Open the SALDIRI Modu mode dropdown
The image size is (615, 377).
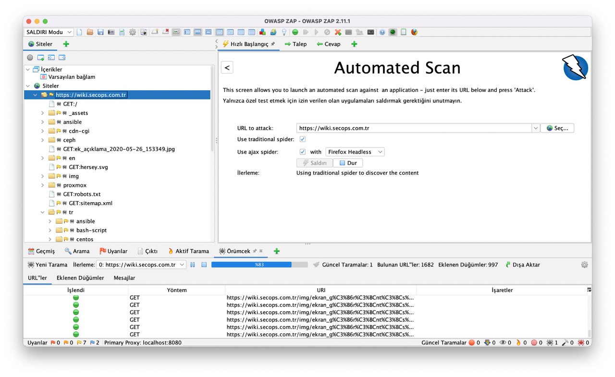pyautogui.click(x=49, y=32)
